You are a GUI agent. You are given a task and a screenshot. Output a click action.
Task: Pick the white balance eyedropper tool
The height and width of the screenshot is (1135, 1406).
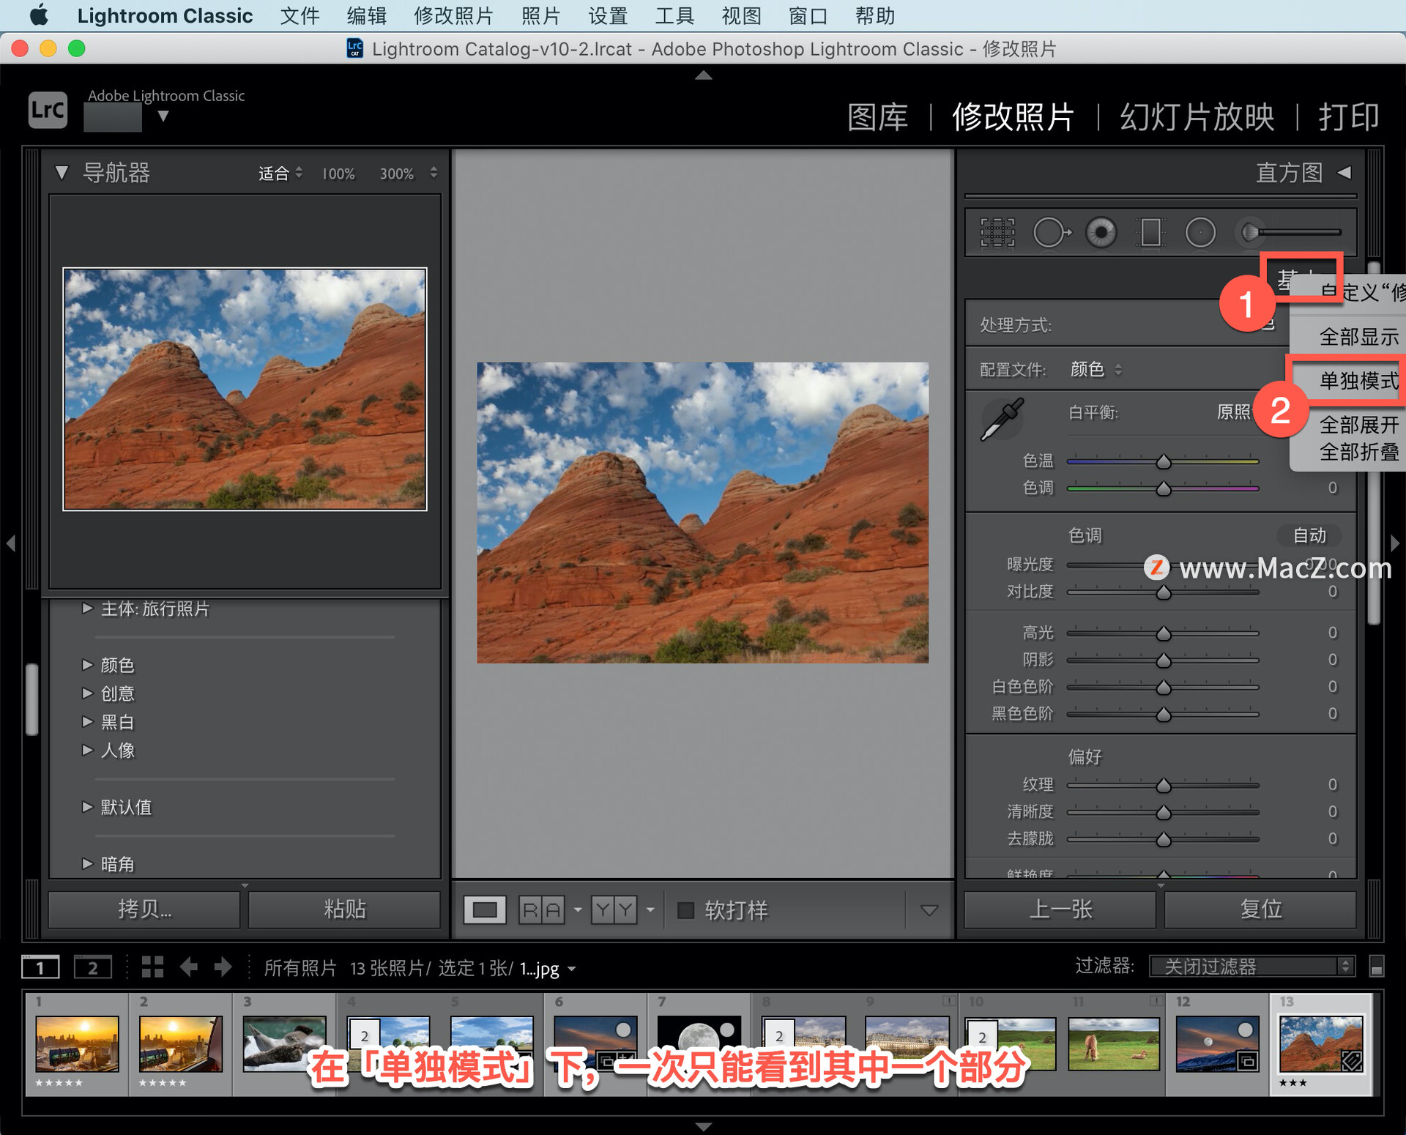point(1002,420)
